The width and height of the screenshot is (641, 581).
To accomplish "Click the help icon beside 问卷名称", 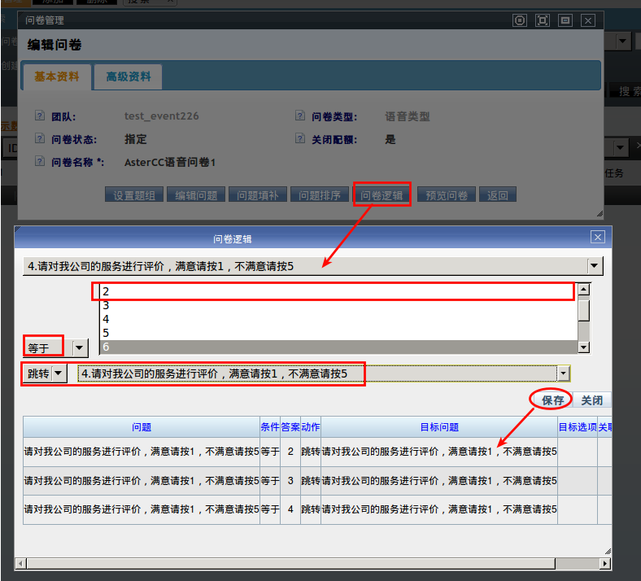I will click(41, 163).
